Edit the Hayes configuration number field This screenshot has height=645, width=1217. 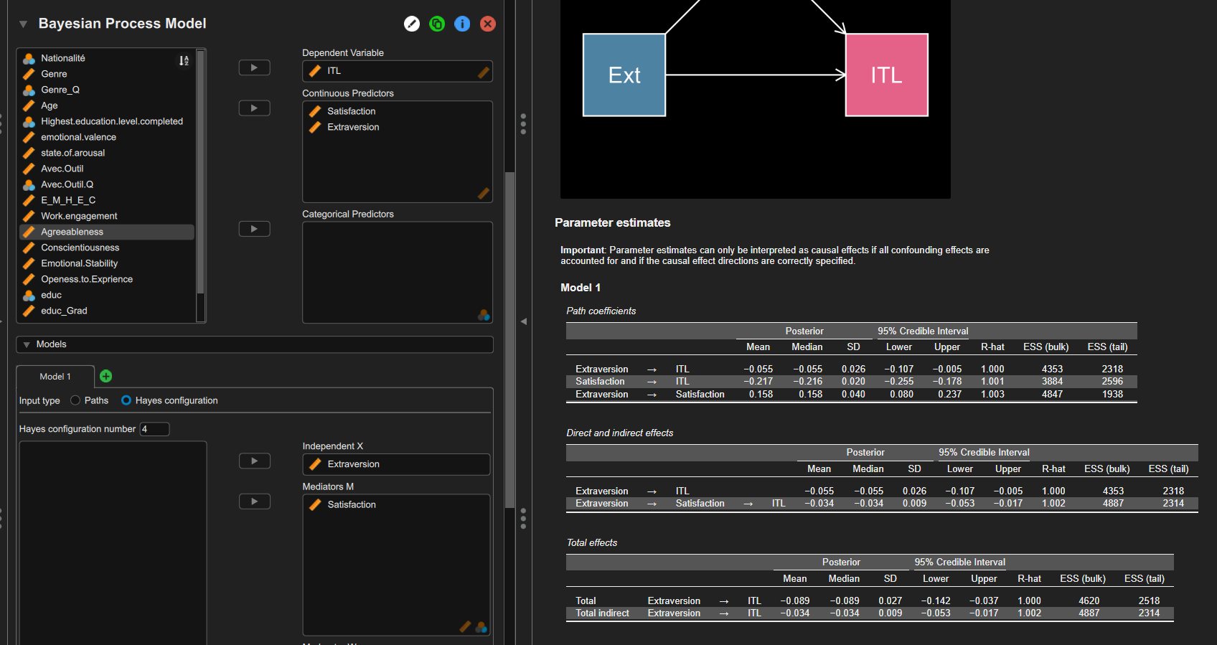pyautogui.click(x=154, y=429)
